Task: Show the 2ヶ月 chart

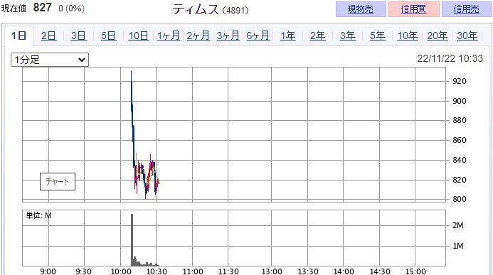Action: pyautogui.click(x=198, y=36)
